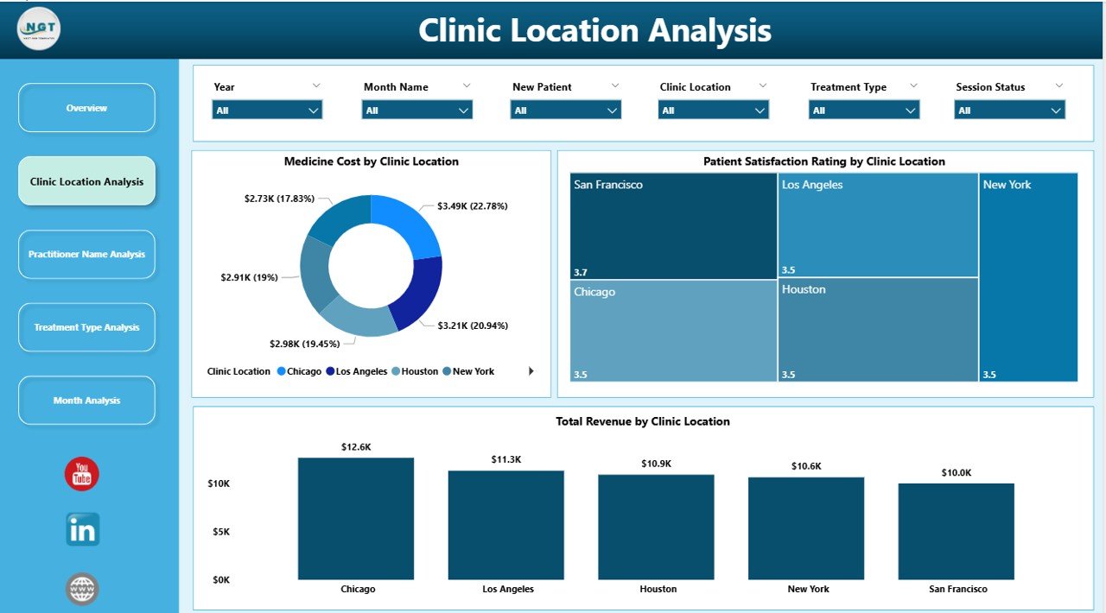The height and width of the screenshot is (613, 1106).
Task: Open the YouTube channel icon
Action: [x=80, y=473]
